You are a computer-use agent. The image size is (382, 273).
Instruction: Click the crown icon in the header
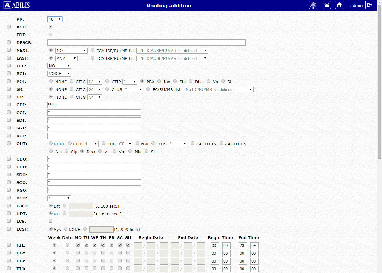pyautogui.click(x=327, y=5)
